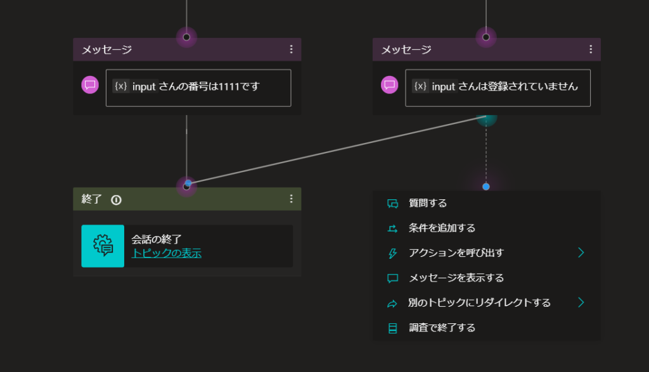
Task: Click right node's メッセージ header title
Action: coord(406,49)
